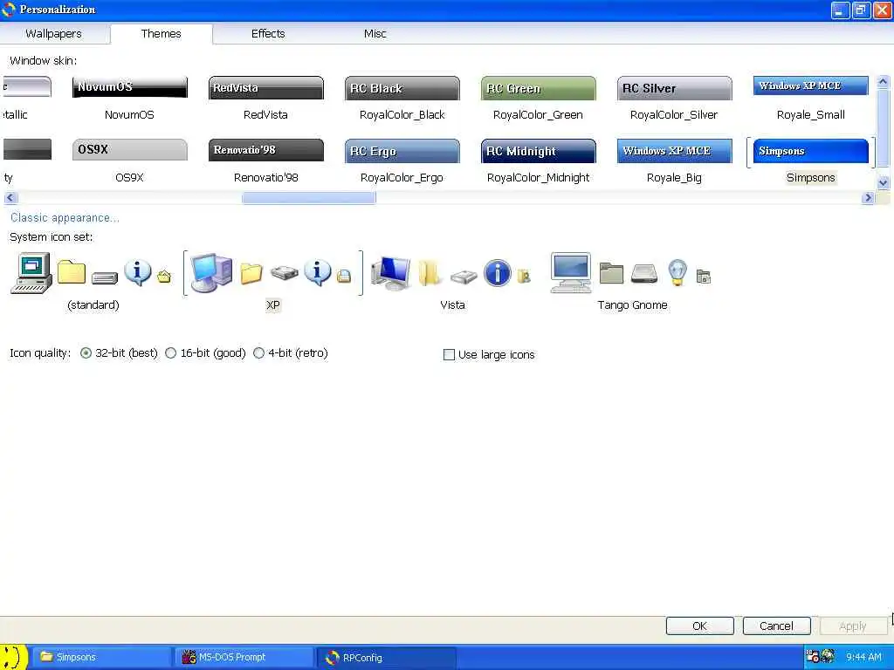Image resolution: width=894 pixels, height=670 pixels.
Task: Click the standard set drive icon
Action: [105, 277]
